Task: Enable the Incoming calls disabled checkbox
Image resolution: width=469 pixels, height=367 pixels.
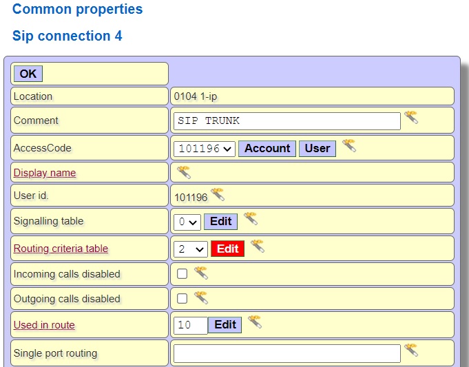Action: point(183,274)
